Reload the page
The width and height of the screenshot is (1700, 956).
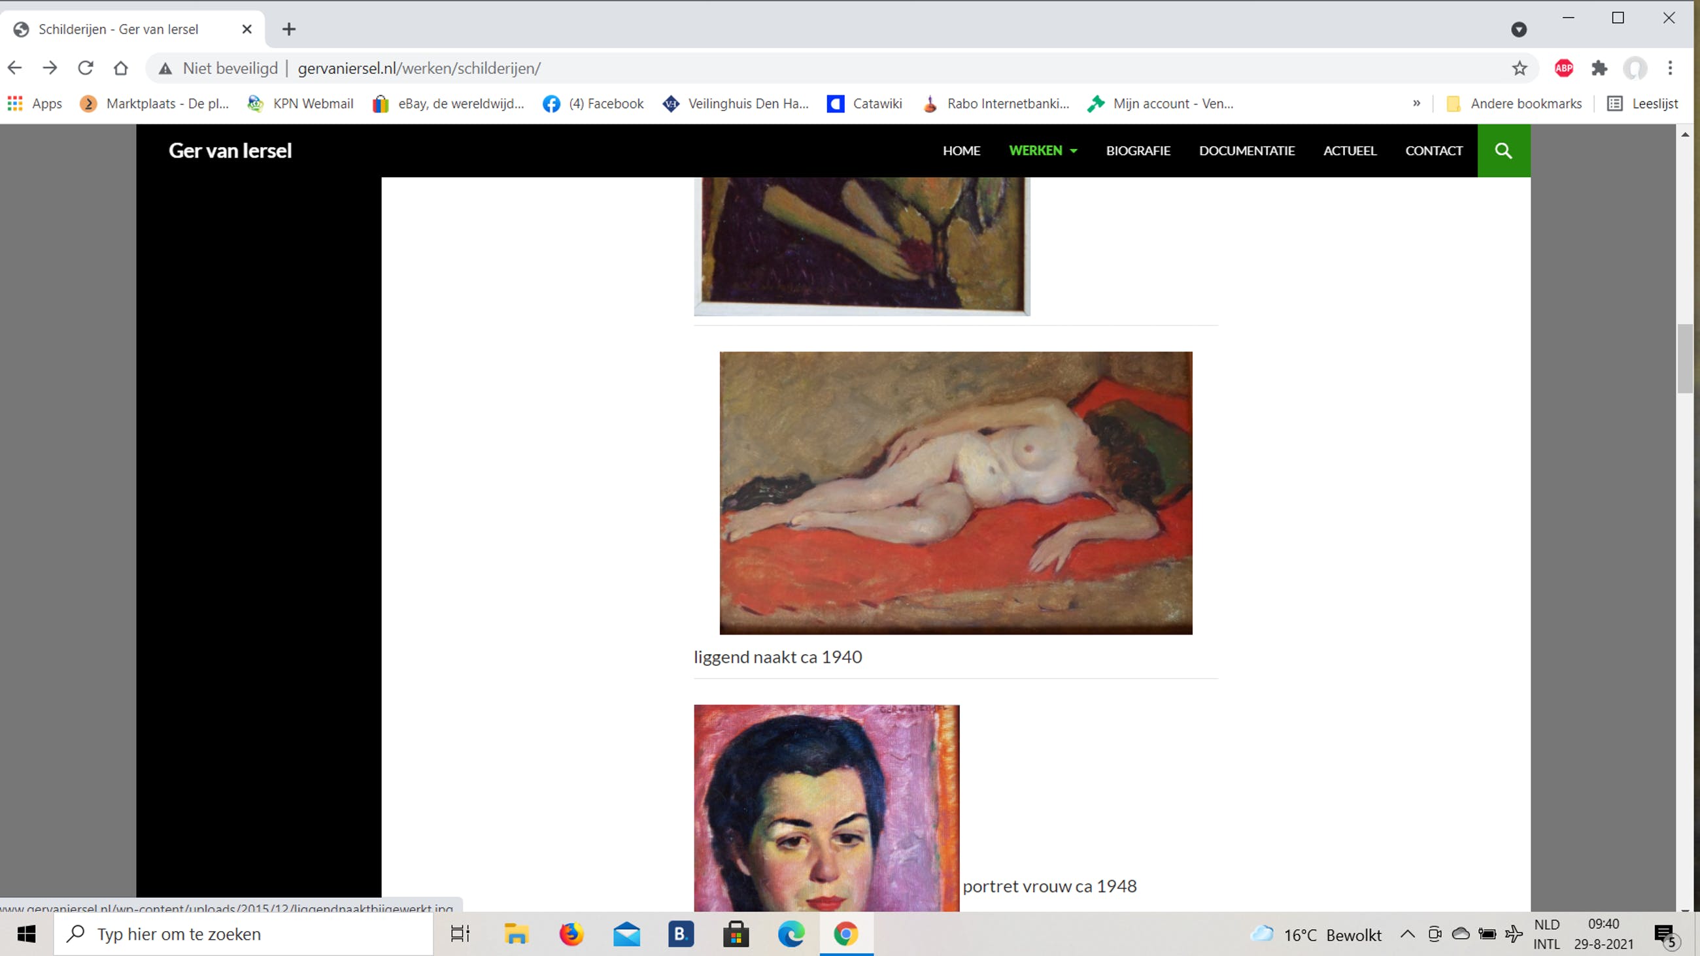(85, 68)
